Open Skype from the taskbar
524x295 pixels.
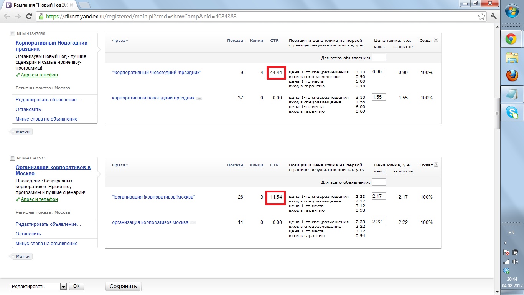coord(512,113)
